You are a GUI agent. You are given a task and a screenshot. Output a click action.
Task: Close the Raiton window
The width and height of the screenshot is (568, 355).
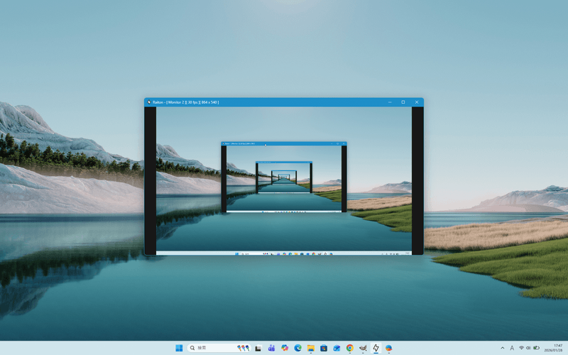[417, 102]
